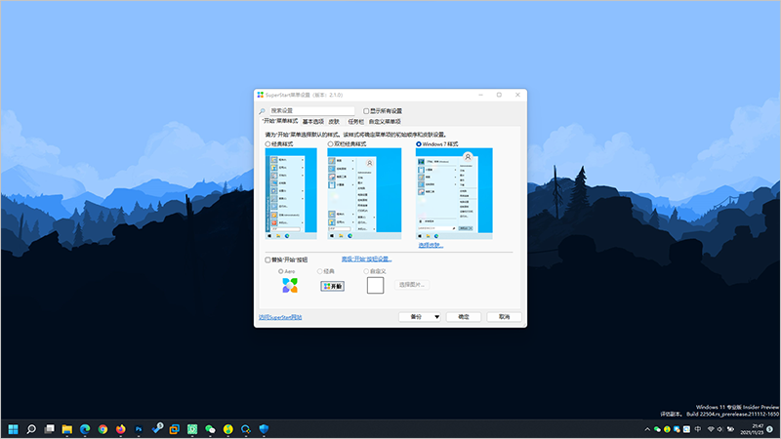Open the blue magnifier-with-star taskbar app next to the shield
The width and height of the screenshot is (781, 439).
pyautogui.click(x=246, y=429)
